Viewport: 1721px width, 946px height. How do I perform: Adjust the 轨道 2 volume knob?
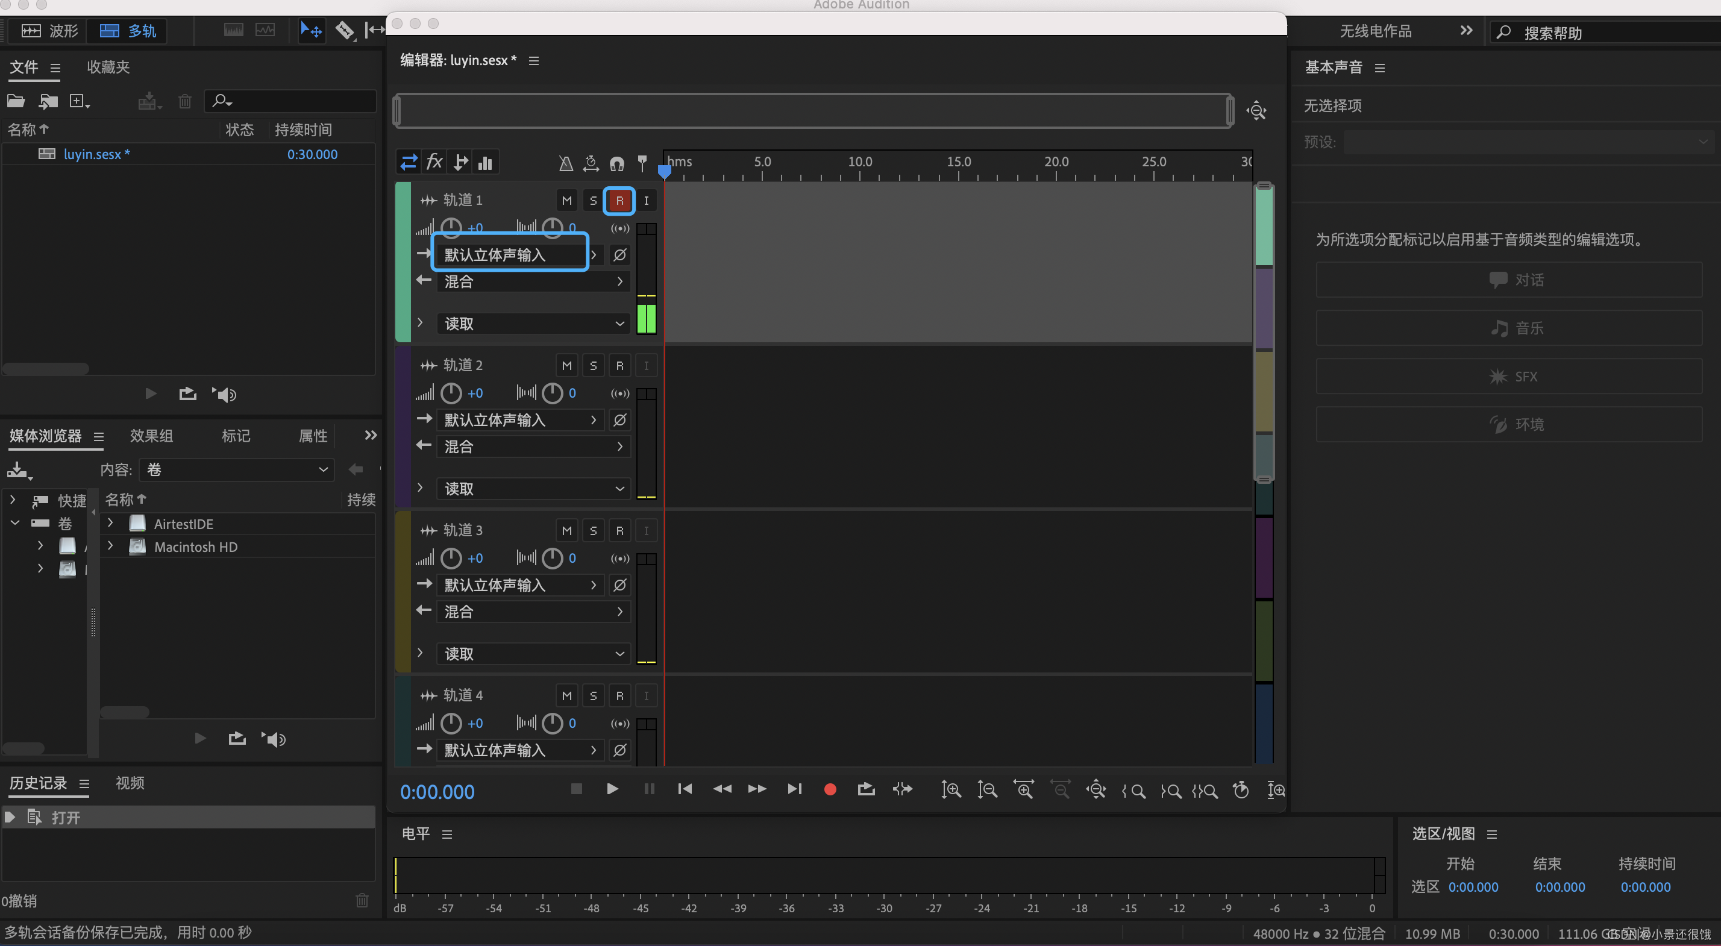tap(451, 393)
